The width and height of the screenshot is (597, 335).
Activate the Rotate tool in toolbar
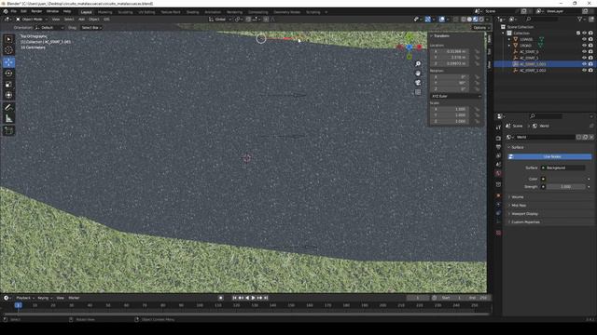(8, 74)
